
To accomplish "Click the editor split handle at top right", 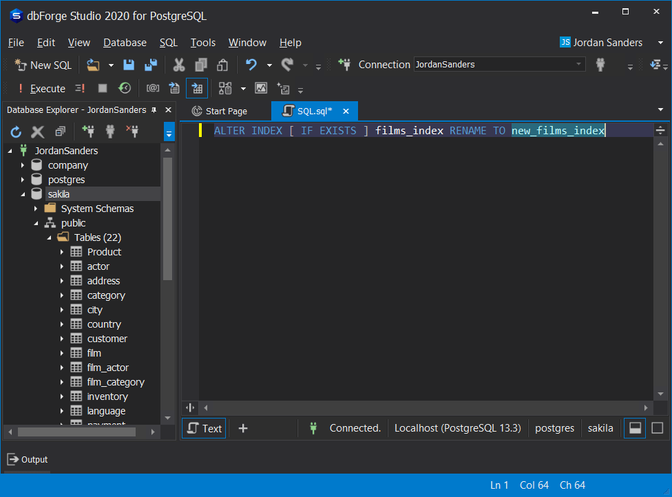I will (660, 130).
